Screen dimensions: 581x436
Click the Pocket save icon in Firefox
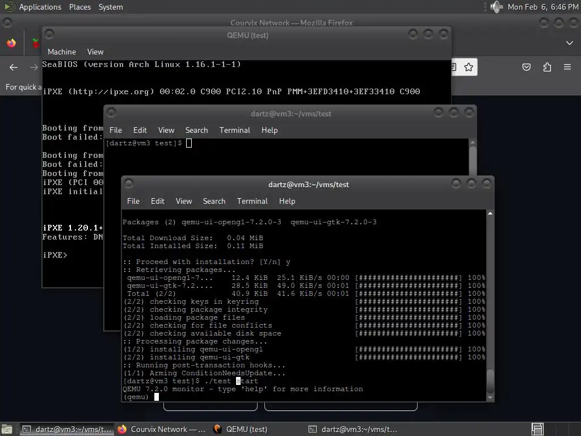(526, 67)
